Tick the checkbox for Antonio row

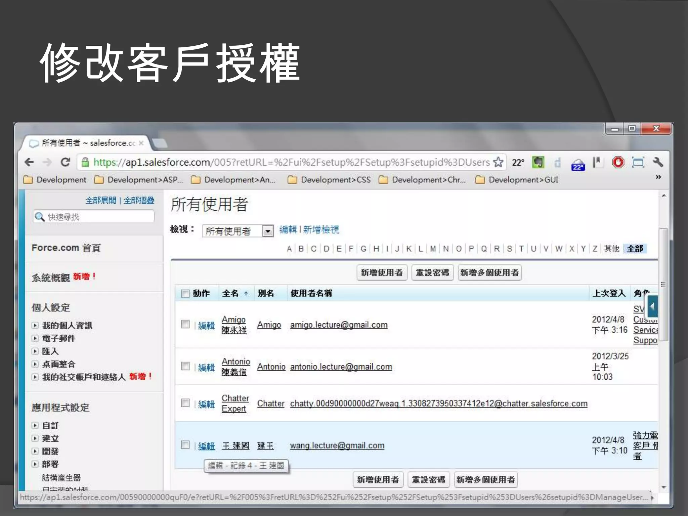click(185, 366)
